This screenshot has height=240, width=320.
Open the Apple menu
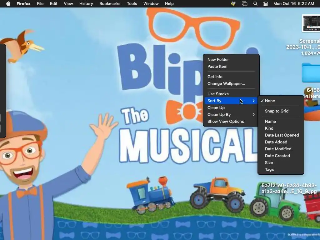click(x=8, y=4)
